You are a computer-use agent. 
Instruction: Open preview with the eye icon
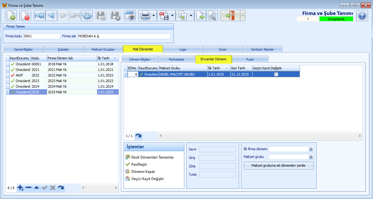point(130,16)
